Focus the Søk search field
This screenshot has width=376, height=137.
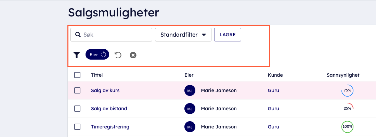point(116,35)
